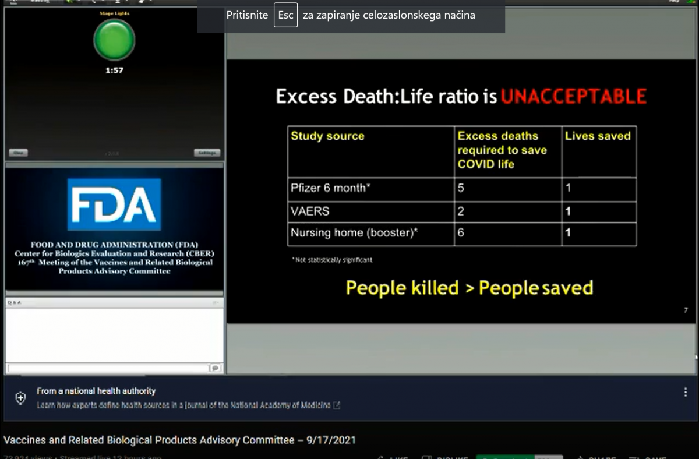Screen dimensions: 699x459
Task: Open Settings in the Stage Lights panel
Action: point(207,153)
